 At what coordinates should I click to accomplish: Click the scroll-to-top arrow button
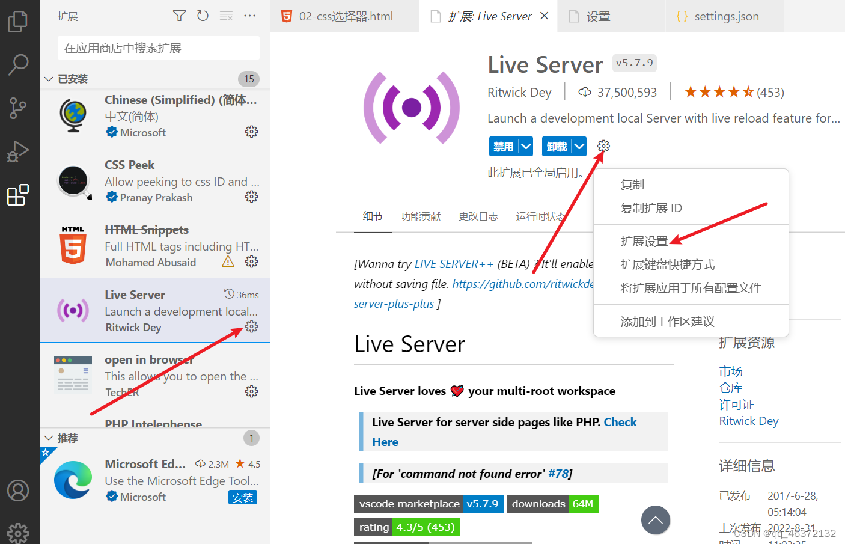656,521
